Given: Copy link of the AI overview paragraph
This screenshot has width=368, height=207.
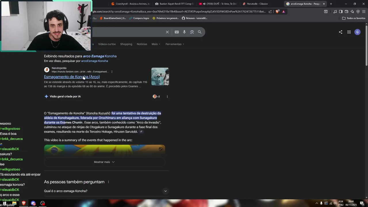Looking at the screenshot, I should click(141, 132).
